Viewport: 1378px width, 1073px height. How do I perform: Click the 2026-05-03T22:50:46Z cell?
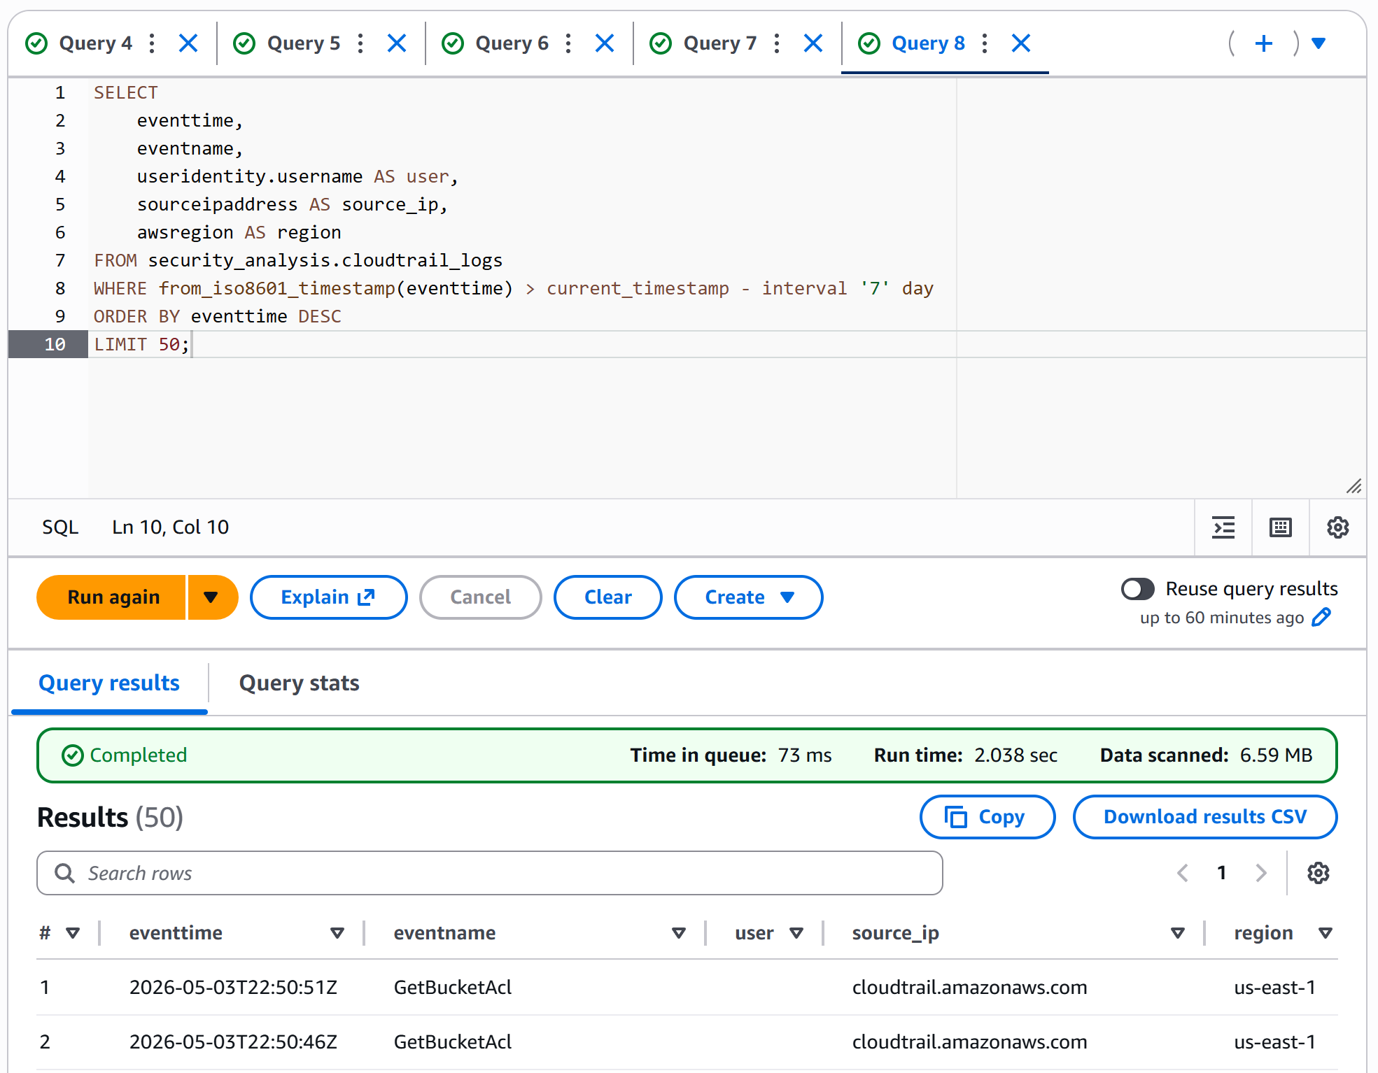coord(233,1042)
